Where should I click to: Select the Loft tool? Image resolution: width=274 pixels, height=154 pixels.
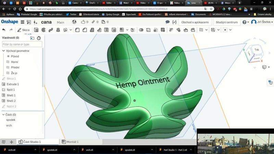pyautogui.click(x=58, y=30)
